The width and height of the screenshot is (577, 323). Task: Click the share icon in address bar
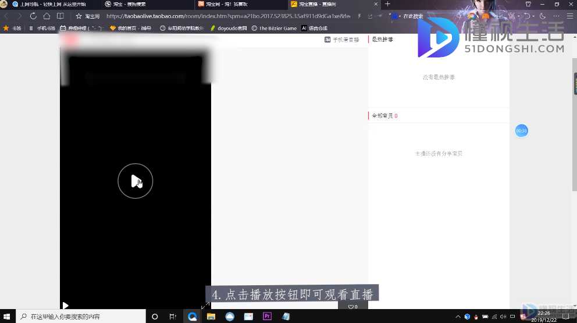coord(370,16)
